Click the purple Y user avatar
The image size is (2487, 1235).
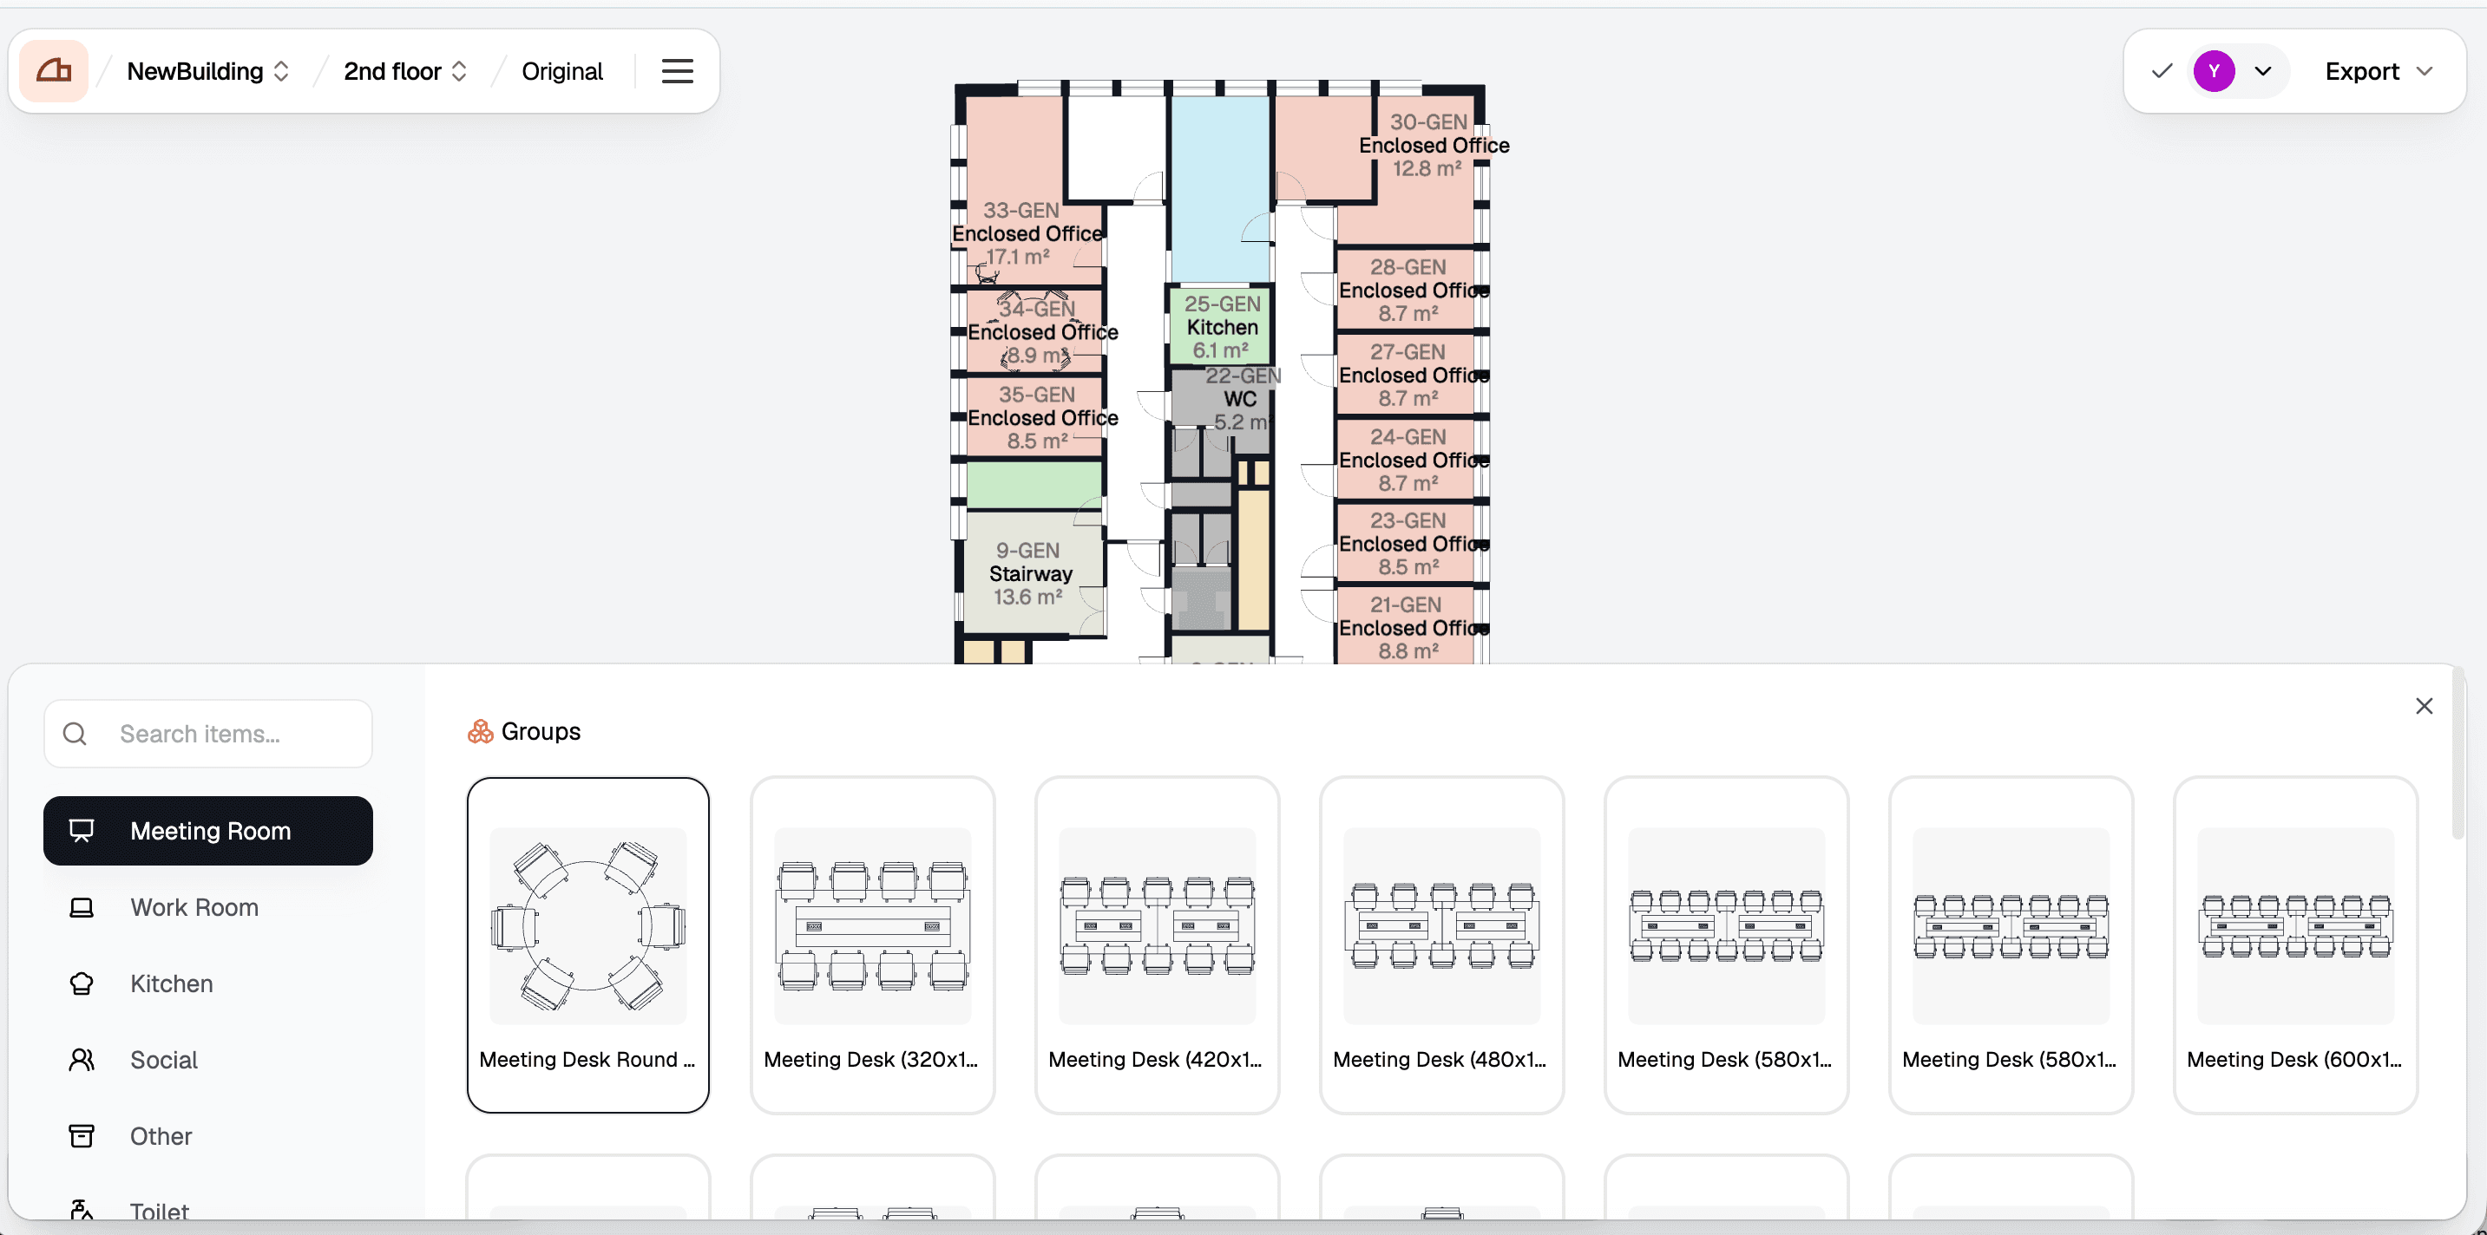(x=2214, y=71)
